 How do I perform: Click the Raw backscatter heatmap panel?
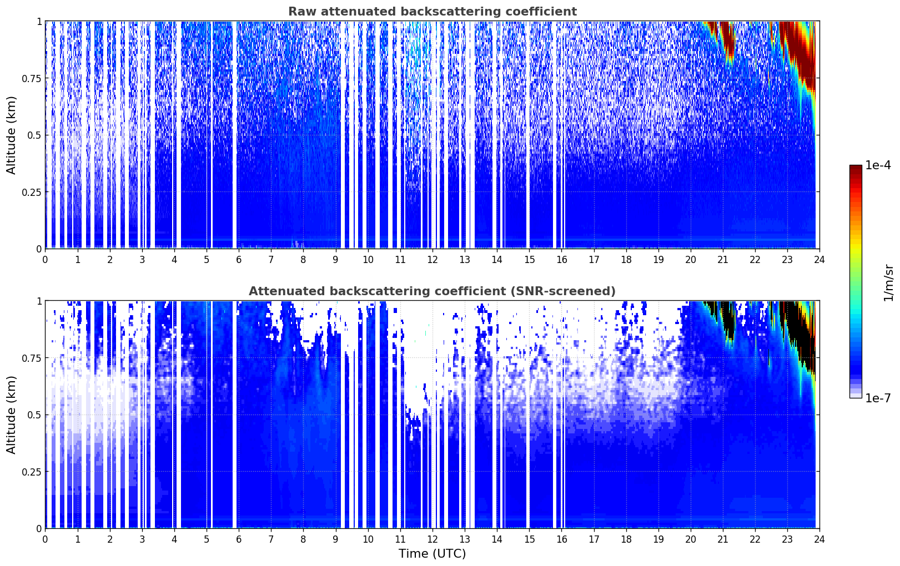pyautogui.click(x=432, y=135)
